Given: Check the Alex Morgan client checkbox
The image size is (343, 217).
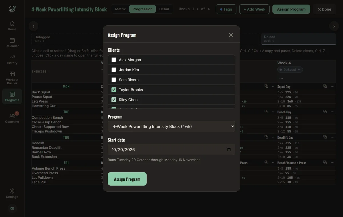Looking at the screenshot, I should click(114, 60).
